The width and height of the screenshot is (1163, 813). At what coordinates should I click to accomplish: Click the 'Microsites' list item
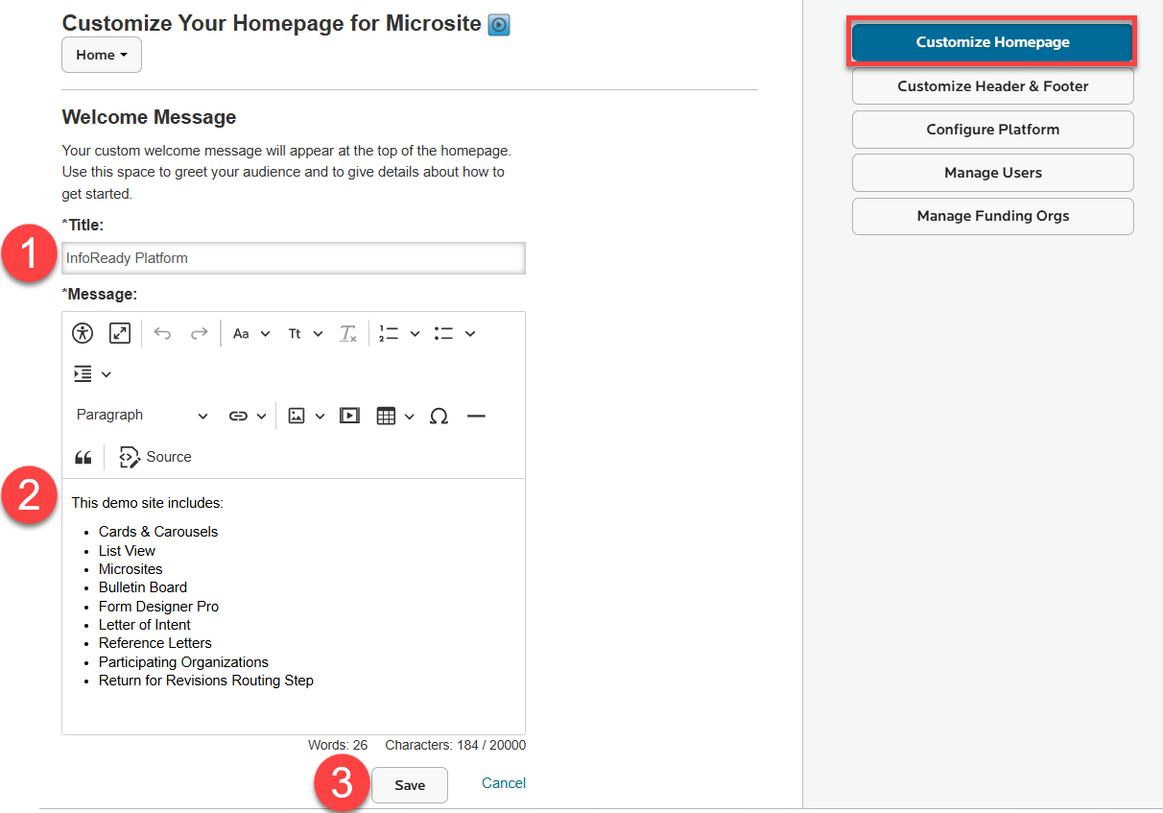point(131,569)
